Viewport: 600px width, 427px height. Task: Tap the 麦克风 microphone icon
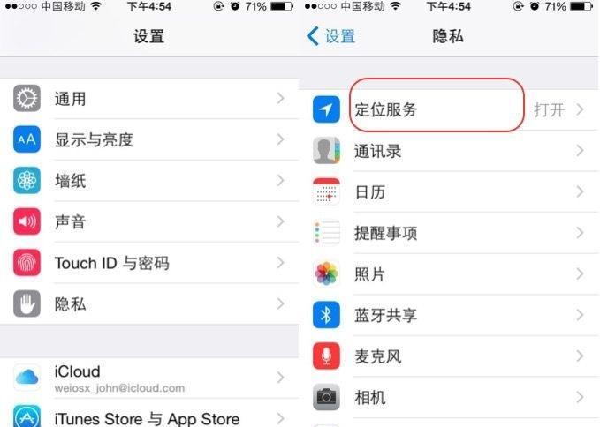tap(326, 356)
